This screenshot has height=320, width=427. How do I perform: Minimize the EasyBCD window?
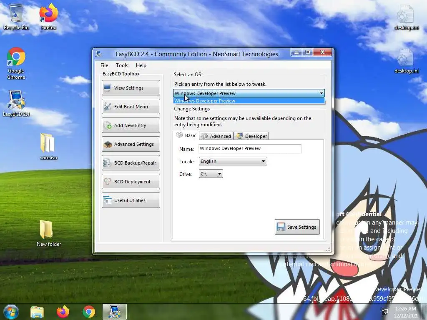(296, 52)
